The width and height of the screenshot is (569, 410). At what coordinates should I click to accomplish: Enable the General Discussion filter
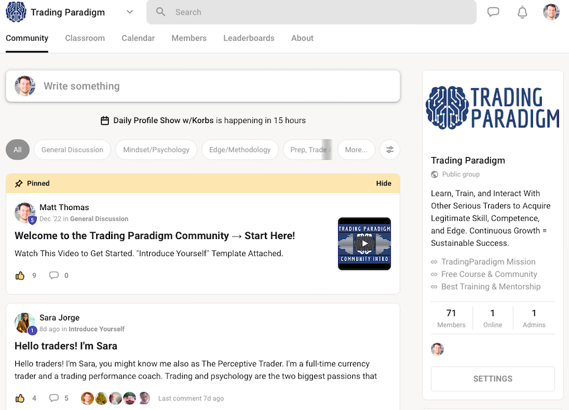[71, 149]
